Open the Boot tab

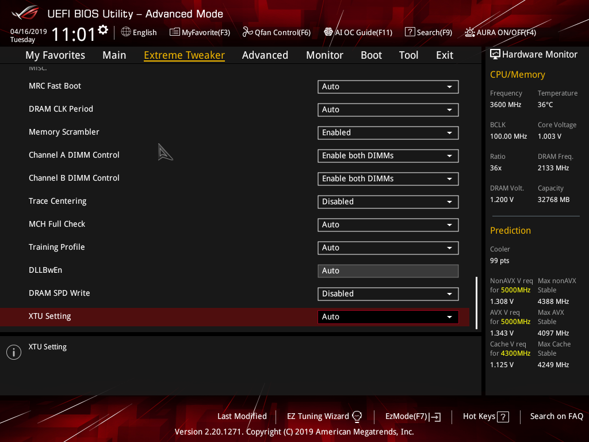(x=371, y=55)
